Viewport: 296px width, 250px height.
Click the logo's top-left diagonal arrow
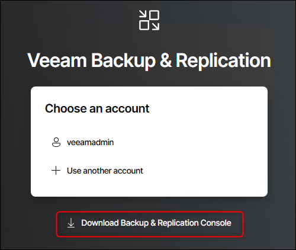(143, 14)
